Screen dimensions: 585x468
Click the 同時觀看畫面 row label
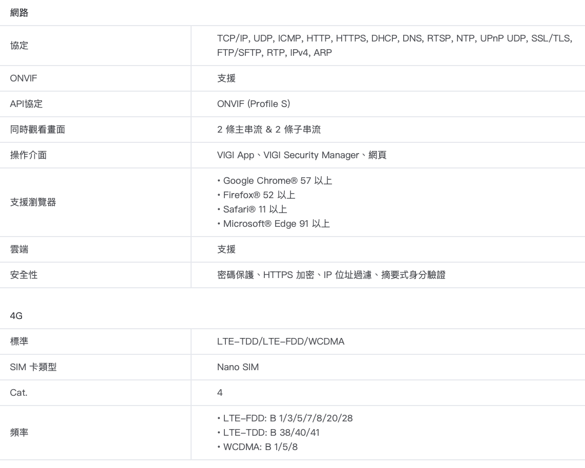click(37, 130)
